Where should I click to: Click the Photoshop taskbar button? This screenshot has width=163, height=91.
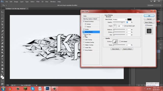click(47, 89)
